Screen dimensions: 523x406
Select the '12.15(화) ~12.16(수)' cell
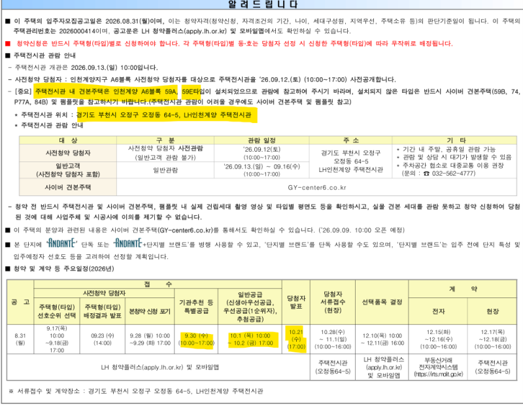[x=438, y=339]
